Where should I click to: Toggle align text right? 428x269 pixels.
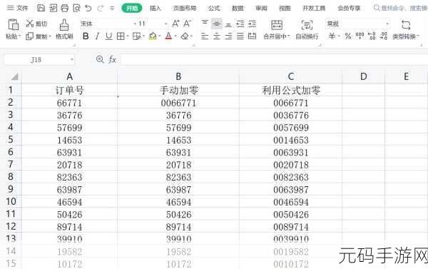click(x=228, y=36)
